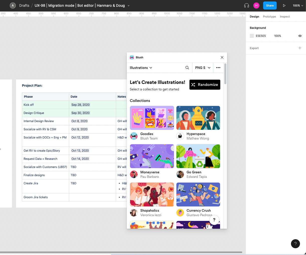Image resolution: width=306 pixels, height=255 pixels.
Task: Click Veronica Iezzi's avatar
Action: (134, 213)
